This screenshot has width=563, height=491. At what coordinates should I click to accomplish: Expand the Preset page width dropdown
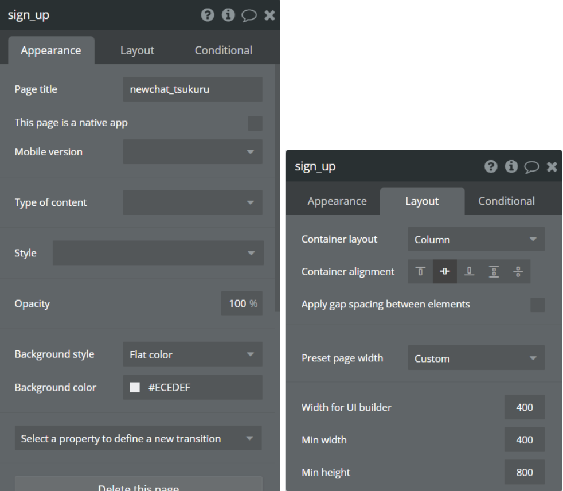pos(476,358)
